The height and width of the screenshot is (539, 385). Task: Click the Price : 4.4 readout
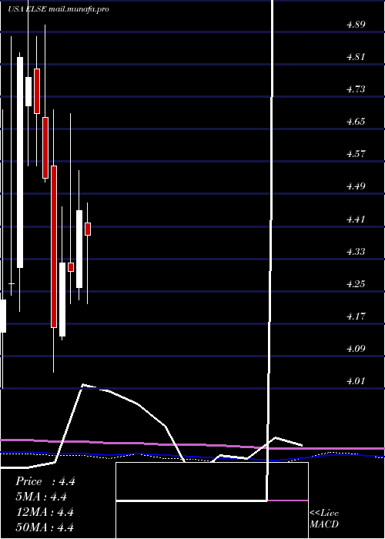click(45, 481)
